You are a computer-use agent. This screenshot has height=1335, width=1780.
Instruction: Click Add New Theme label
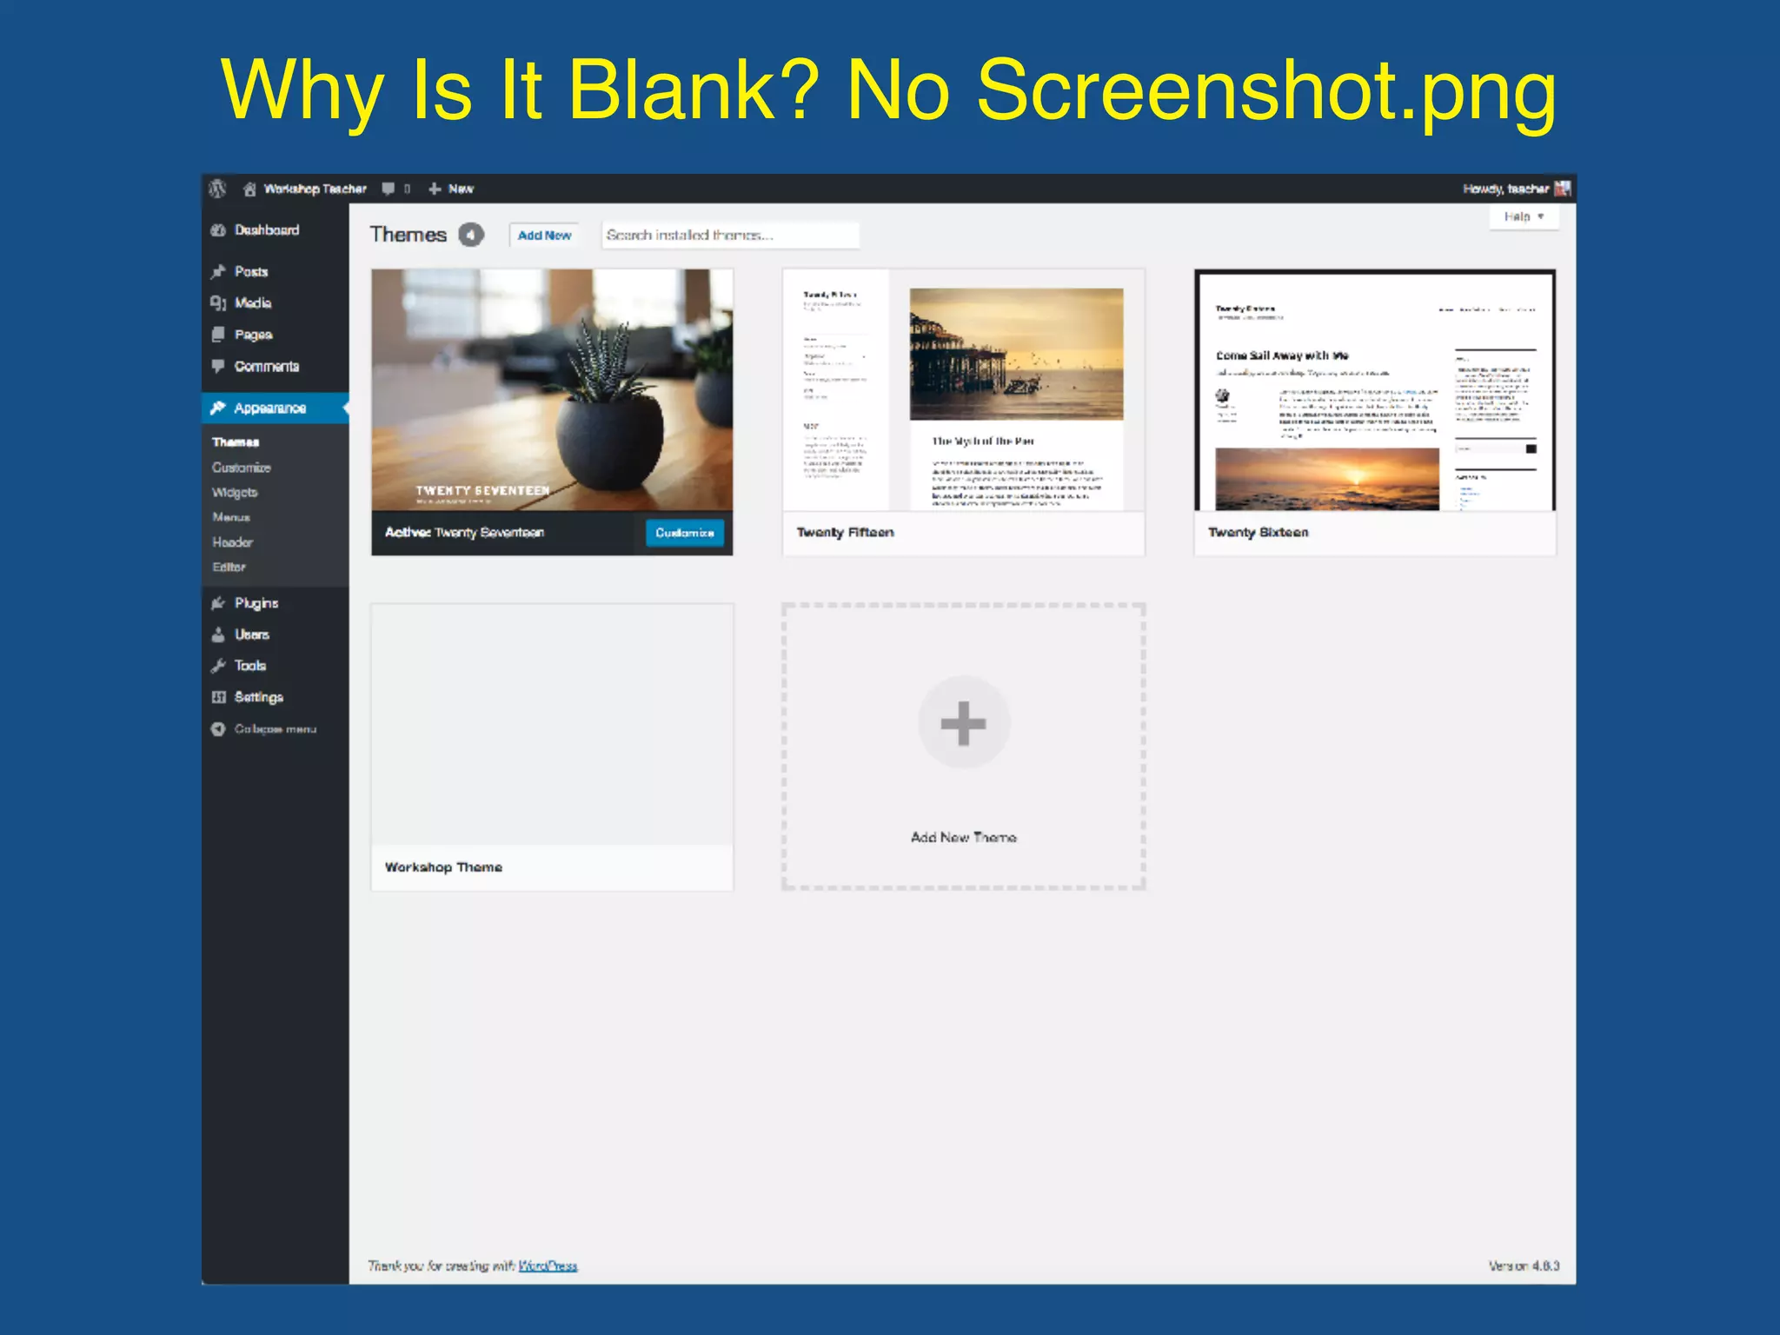pos(963,837)
